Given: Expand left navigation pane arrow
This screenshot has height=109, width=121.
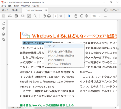Looking at the screenshot, I should (x=8, y=64).
